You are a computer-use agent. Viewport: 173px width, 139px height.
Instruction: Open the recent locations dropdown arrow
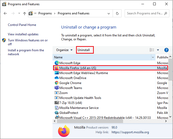(x=19, y=13)
